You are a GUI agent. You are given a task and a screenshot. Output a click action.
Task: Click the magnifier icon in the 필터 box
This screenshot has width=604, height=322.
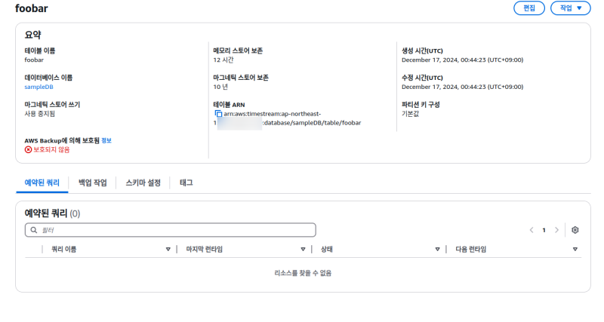(33, 230)
